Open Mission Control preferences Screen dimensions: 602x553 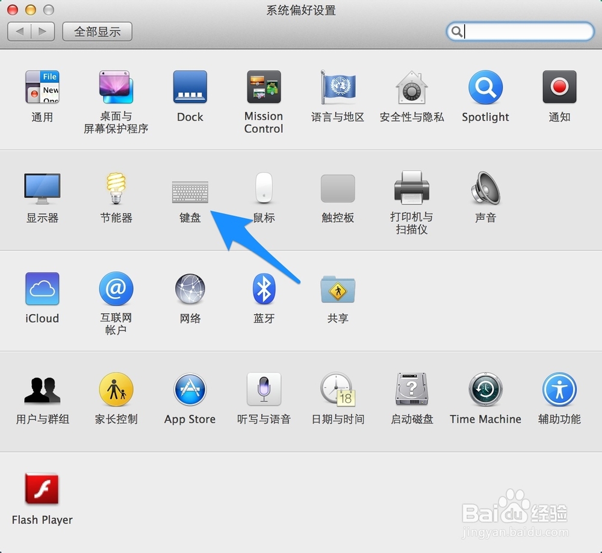click(264, 87)
